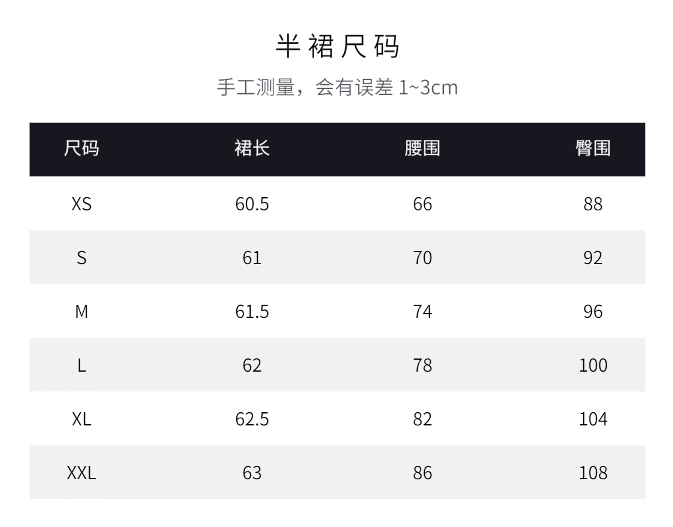
Task: Select the XS size row label
Action: [x=81, y=204]
